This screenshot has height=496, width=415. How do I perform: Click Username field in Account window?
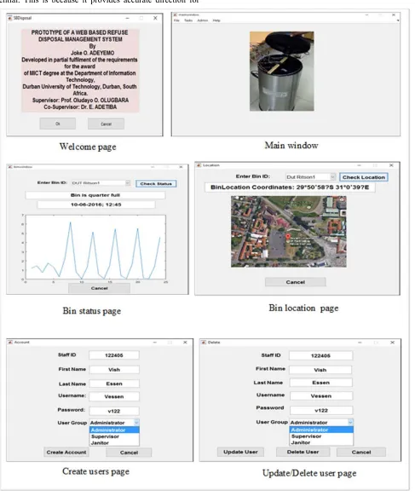[114, 396]
